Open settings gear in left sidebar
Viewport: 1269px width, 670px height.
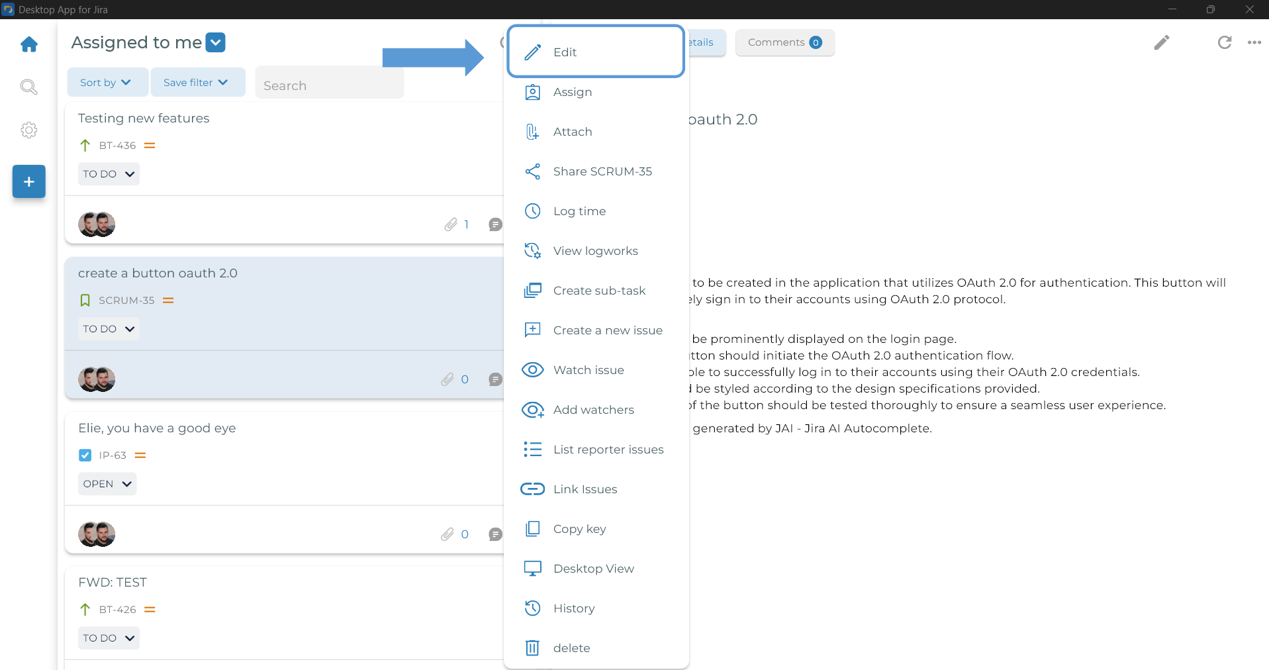click(x=28, y=130)
